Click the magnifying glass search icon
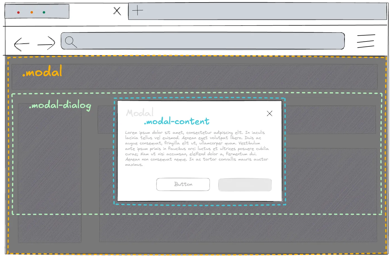The width and height of the screenshot is (391, 257). [x=71, y=42]
